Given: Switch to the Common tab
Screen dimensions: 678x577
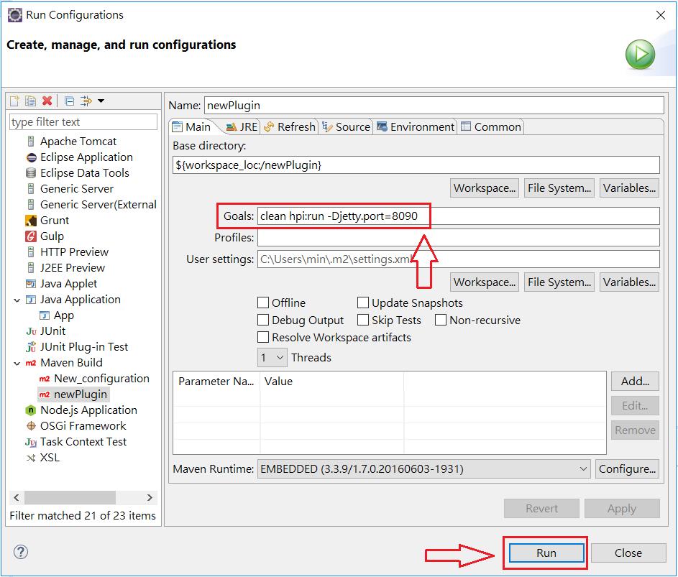Looking at the screenshot, I should (491, 127).
